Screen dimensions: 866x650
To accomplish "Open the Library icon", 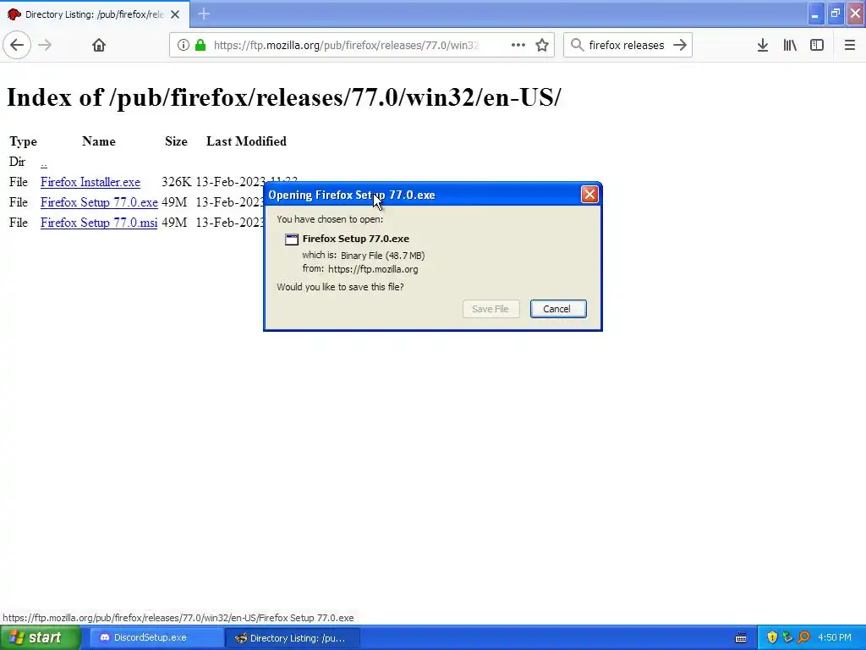I will 790,45.
